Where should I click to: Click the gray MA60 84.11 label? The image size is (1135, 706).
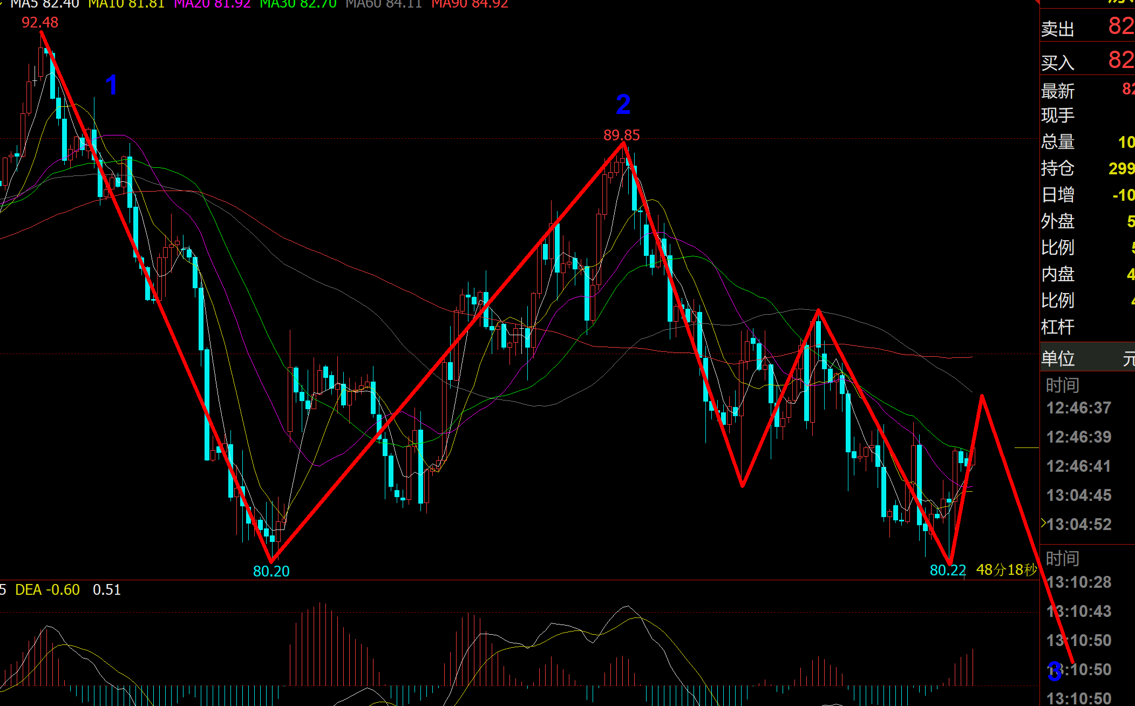click(x=383, y=4)
